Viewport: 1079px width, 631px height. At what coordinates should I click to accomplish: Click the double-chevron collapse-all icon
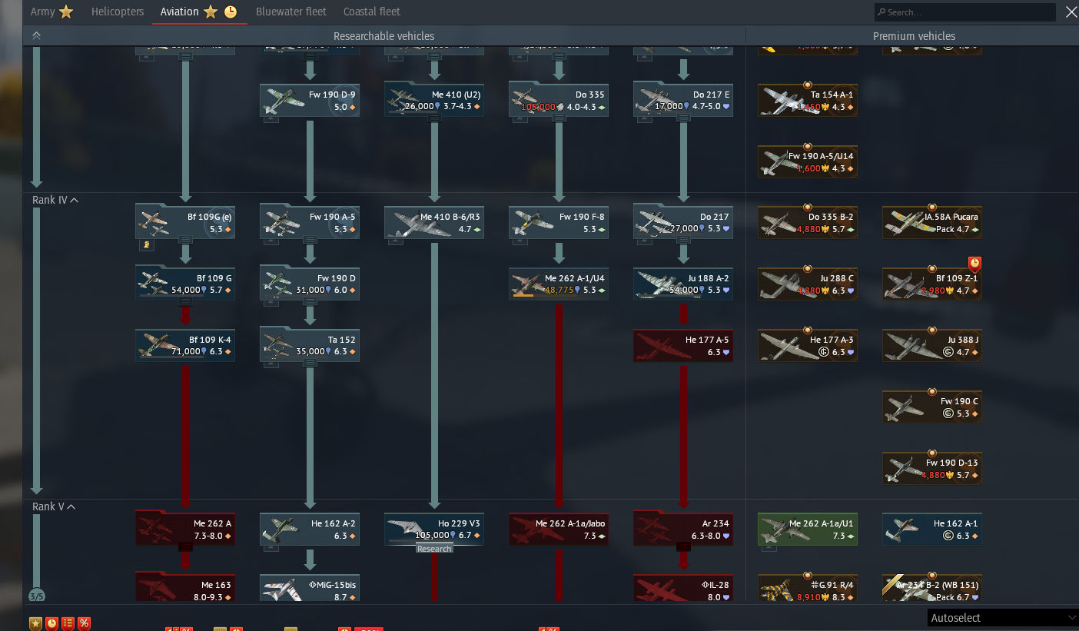(36, 35)
